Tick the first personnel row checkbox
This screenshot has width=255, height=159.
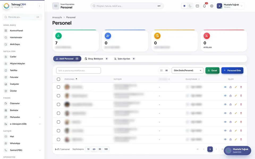[x=58, y=87]
